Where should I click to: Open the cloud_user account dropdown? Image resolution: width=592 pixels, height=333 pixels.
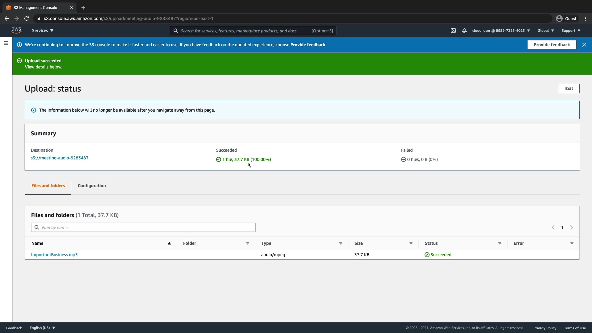tap(501, 31)
